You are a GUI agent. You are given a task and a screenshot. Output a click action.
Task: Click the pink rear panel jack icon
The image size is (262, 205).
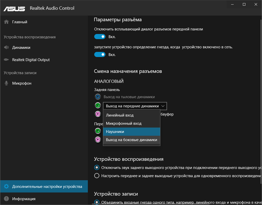[98, 114]
